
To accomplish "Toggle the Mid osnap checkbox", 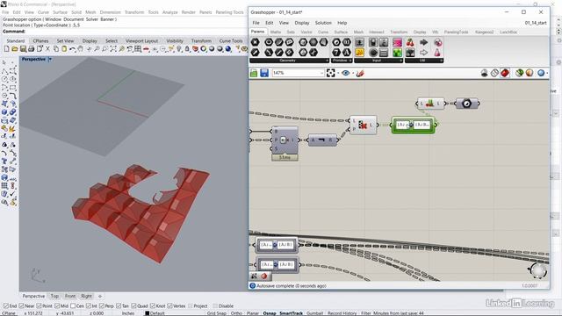I will click(57, 306).
